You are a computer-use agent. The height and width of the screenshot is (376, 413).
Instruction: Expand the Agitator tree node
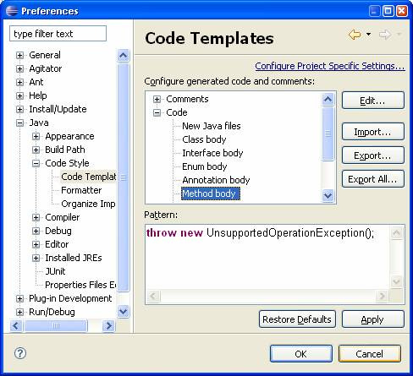point(19,68)
